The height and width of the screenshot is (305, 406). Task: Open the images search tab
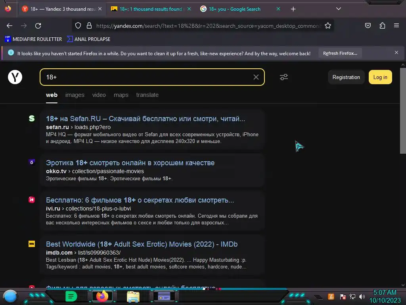tap(75, 95)
